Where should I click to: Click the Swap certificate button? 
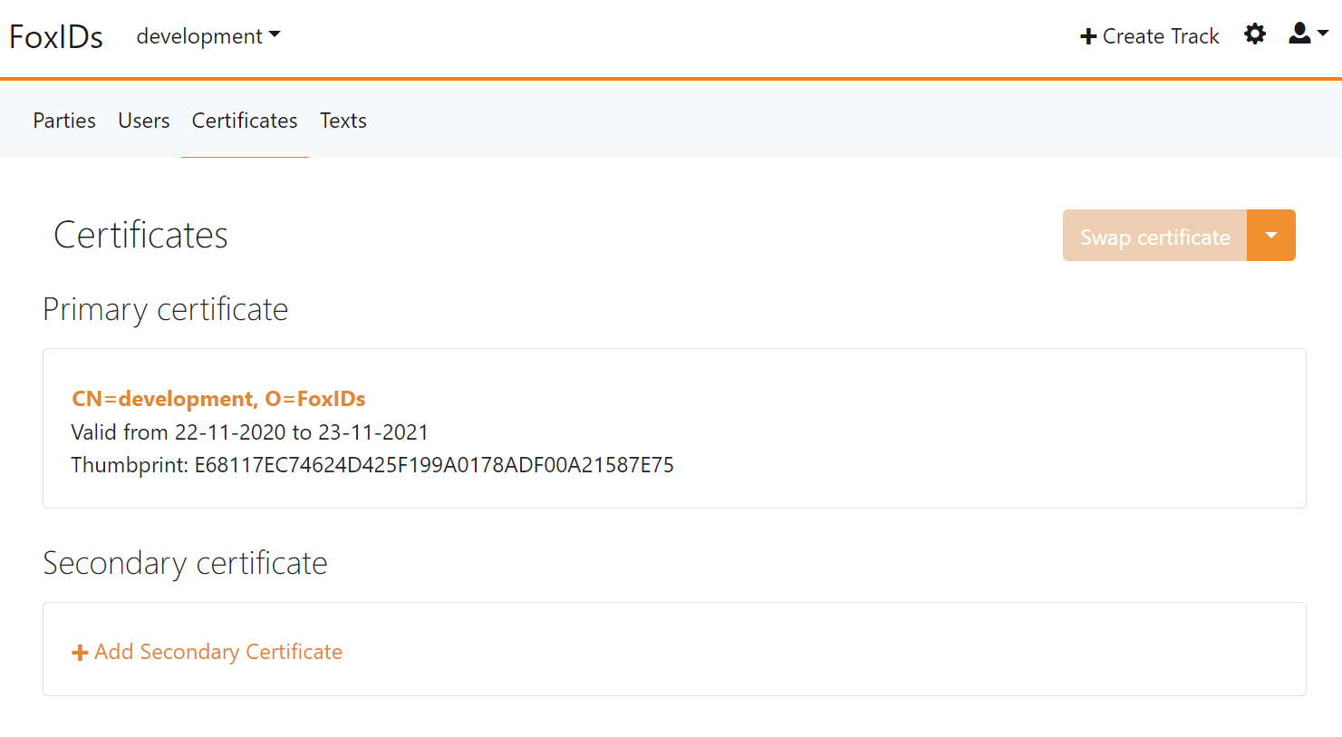[1154, 235]
